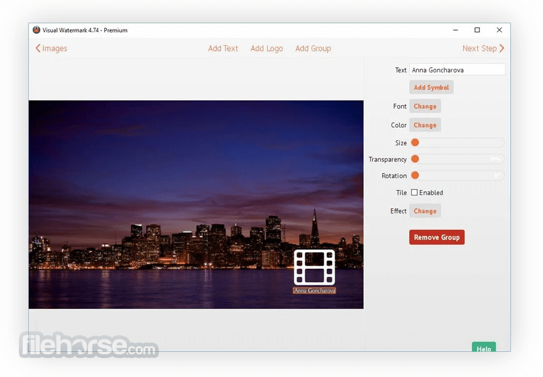Change the Effect setting
Viewport: 543px width, 377px height.
425,211
